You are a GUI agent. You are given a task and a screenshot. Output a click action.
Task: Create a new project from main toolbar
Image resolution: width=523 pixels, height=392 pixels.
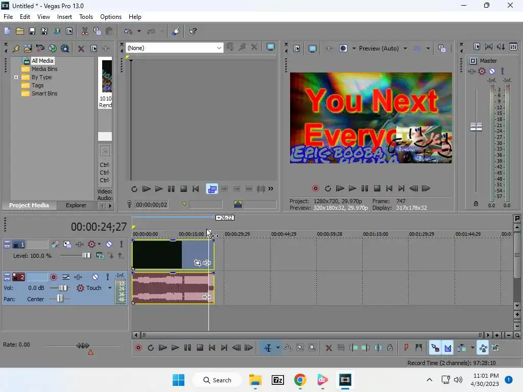pyautogui.click(x=7, y=31)
